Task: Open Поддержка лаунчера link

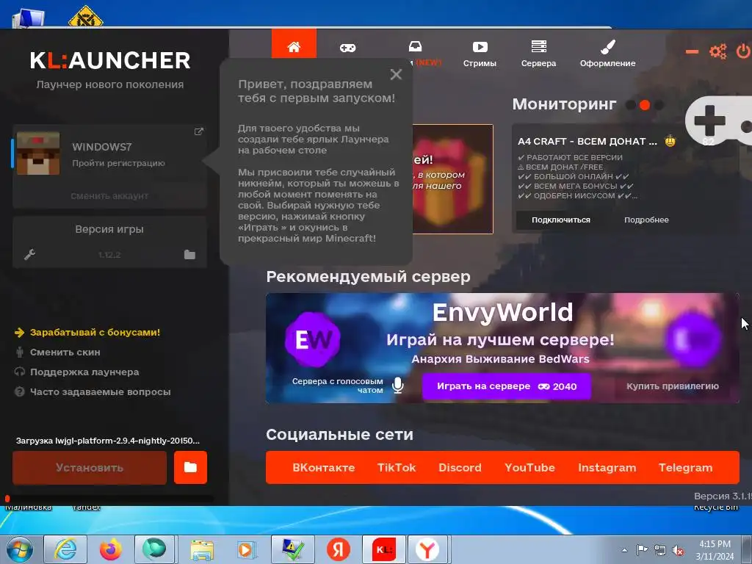Action: tap(84, 372)
